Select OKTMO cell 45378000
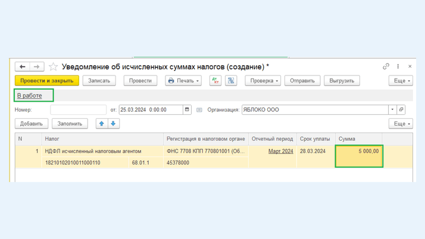Screen dimensions: 425x239 point(206,163)
